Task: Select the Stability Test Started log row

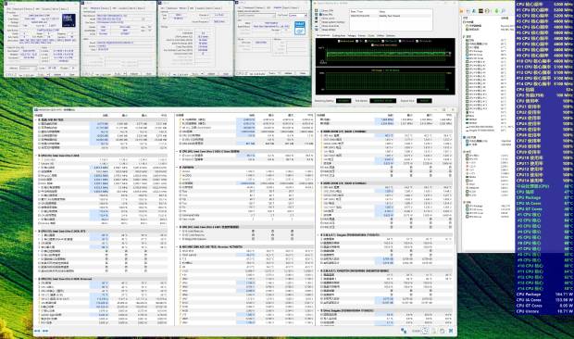Action: click(x=391, y=16)
